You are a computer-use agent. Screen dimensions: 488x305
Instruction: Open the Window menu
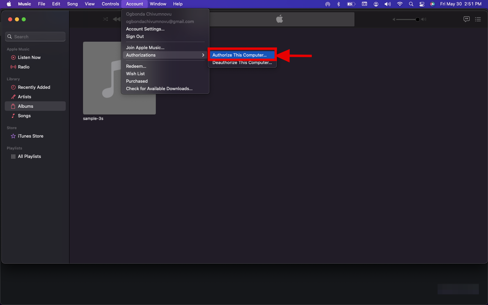click(x=158, y=4)
